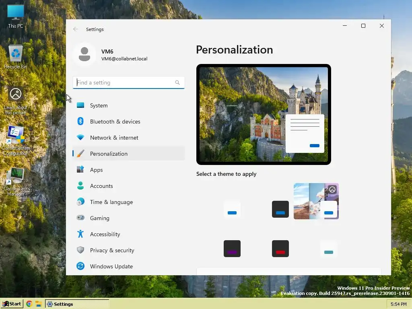Click the magnifier search icon

[177, 82]
